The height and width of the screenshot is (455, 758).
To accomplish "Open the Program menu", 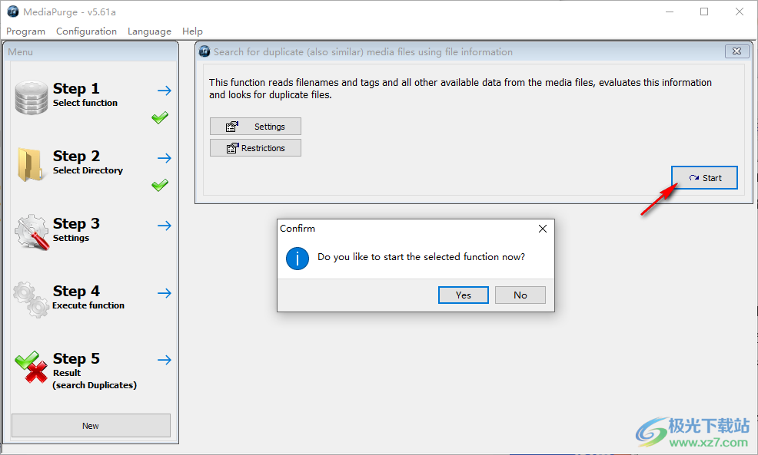I will tap(25, 31).
